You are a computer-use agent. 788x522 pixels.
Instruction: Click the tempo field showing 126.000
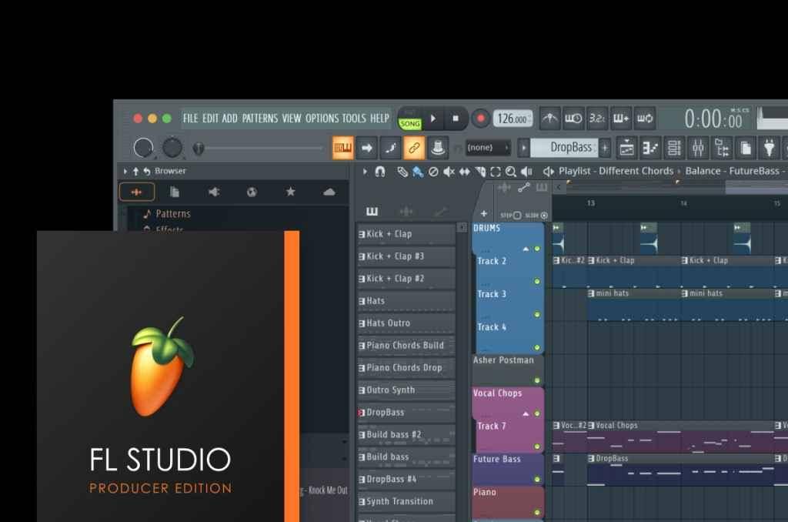coord(513,119)
